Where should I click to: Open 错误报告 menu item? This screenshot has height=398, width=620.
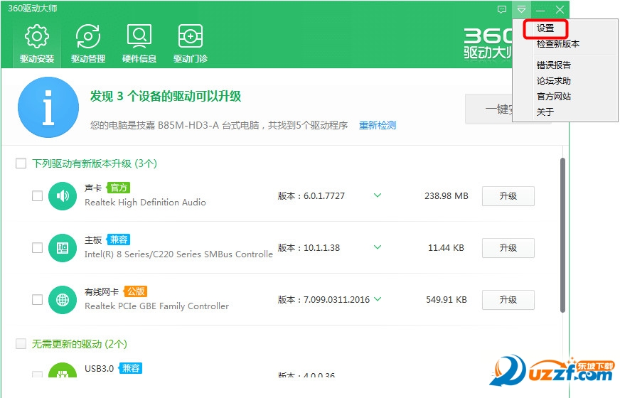(554, 65)
